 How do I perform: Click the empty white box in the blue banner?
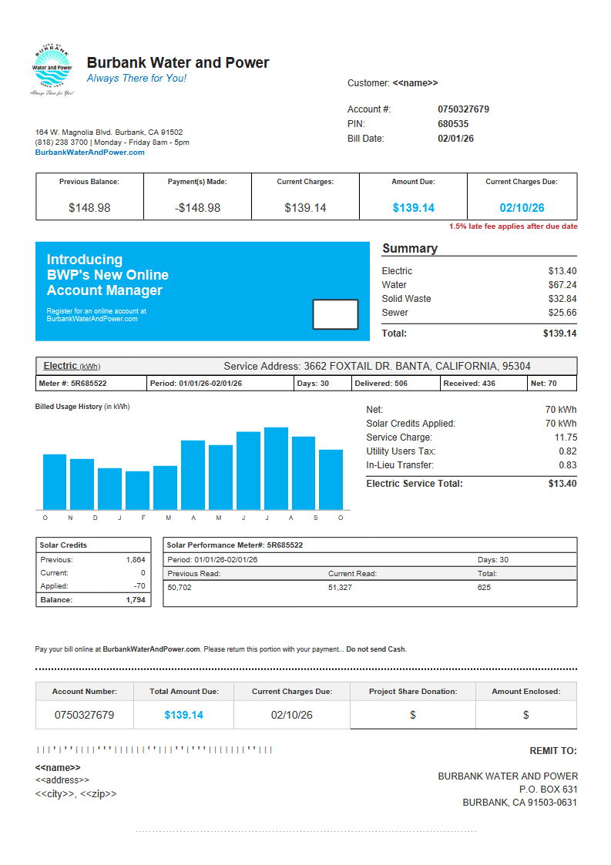336,314
